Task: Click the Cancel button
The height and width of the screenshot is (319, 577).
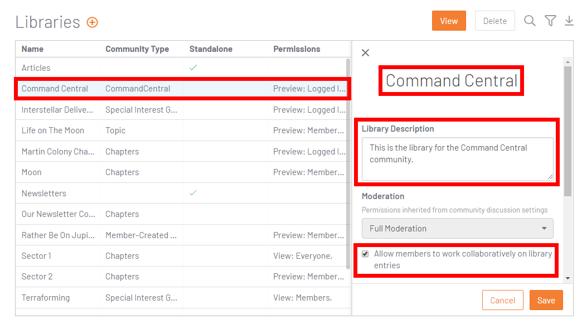Action: pyautogui.click(x=503, y=300)
